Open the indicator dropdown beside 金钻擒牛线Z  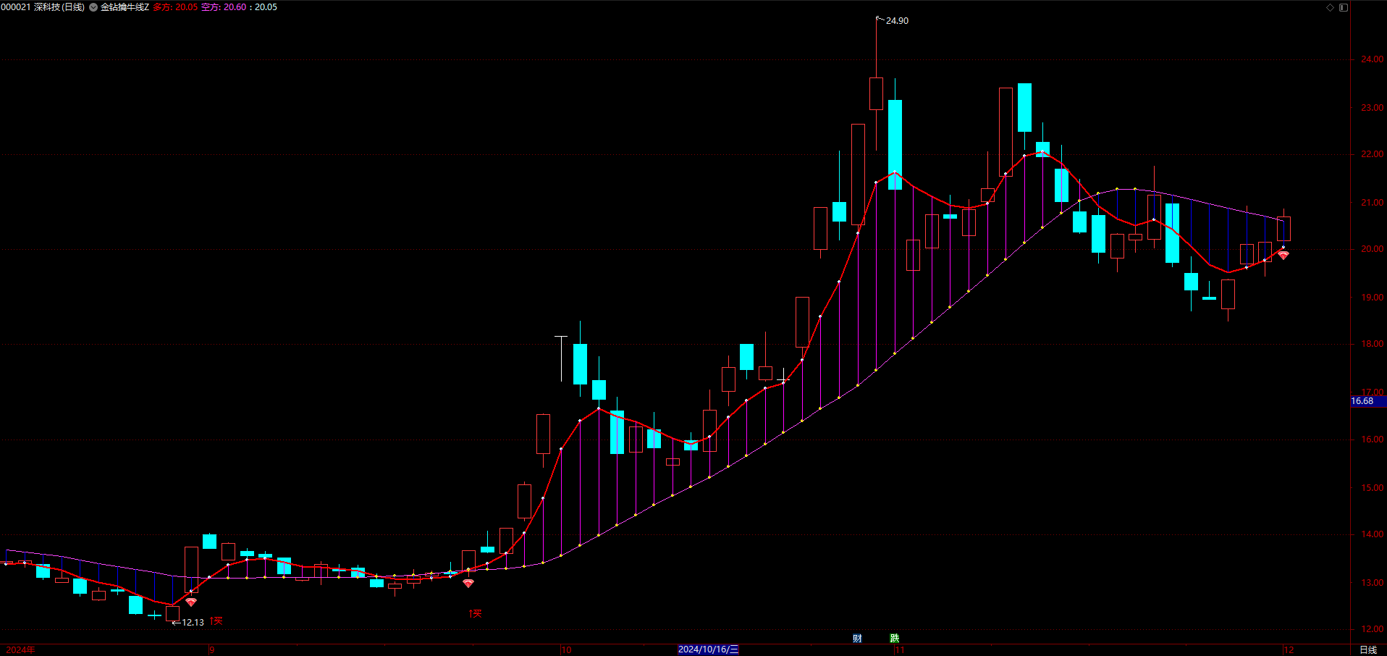93,7
